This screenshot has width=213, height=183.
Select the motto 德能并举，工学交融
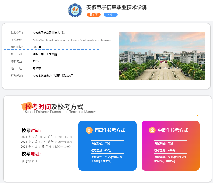pyautogui.click(x=45, y=54)
